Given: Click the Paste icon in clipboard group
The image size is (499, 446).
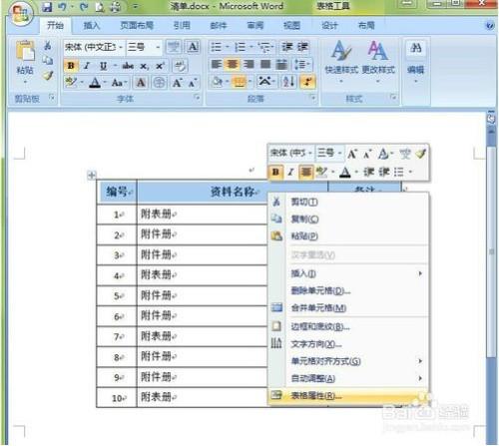Looking at the screenshot, I should pos(25,53).
